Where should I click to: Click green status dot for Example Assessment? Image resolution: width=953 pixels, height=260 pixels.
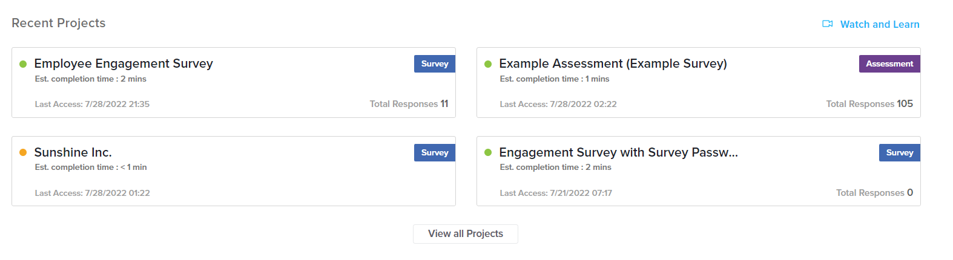tap(488, 64)
